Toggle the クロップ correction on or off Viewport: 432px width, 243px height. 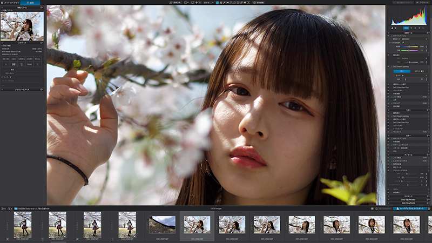[x=391, y=103]
